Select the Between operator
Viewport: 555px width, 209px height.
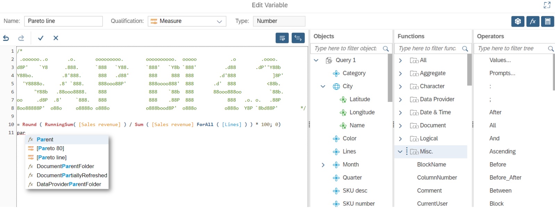pyautogui.click(x=500, y=191)
